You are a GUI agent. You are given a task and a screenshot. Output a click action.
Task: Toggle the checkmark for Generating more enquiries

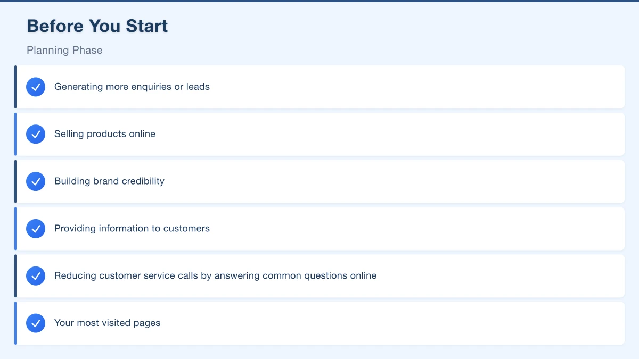pyautogui.click(x=36, y=87)
